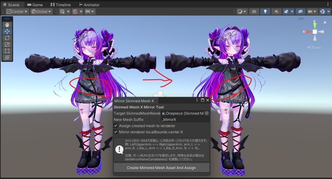Viewport: 332px width, 179px height.
Task: Click the orientation gizmo center cube
Action: tap(315, 32)
